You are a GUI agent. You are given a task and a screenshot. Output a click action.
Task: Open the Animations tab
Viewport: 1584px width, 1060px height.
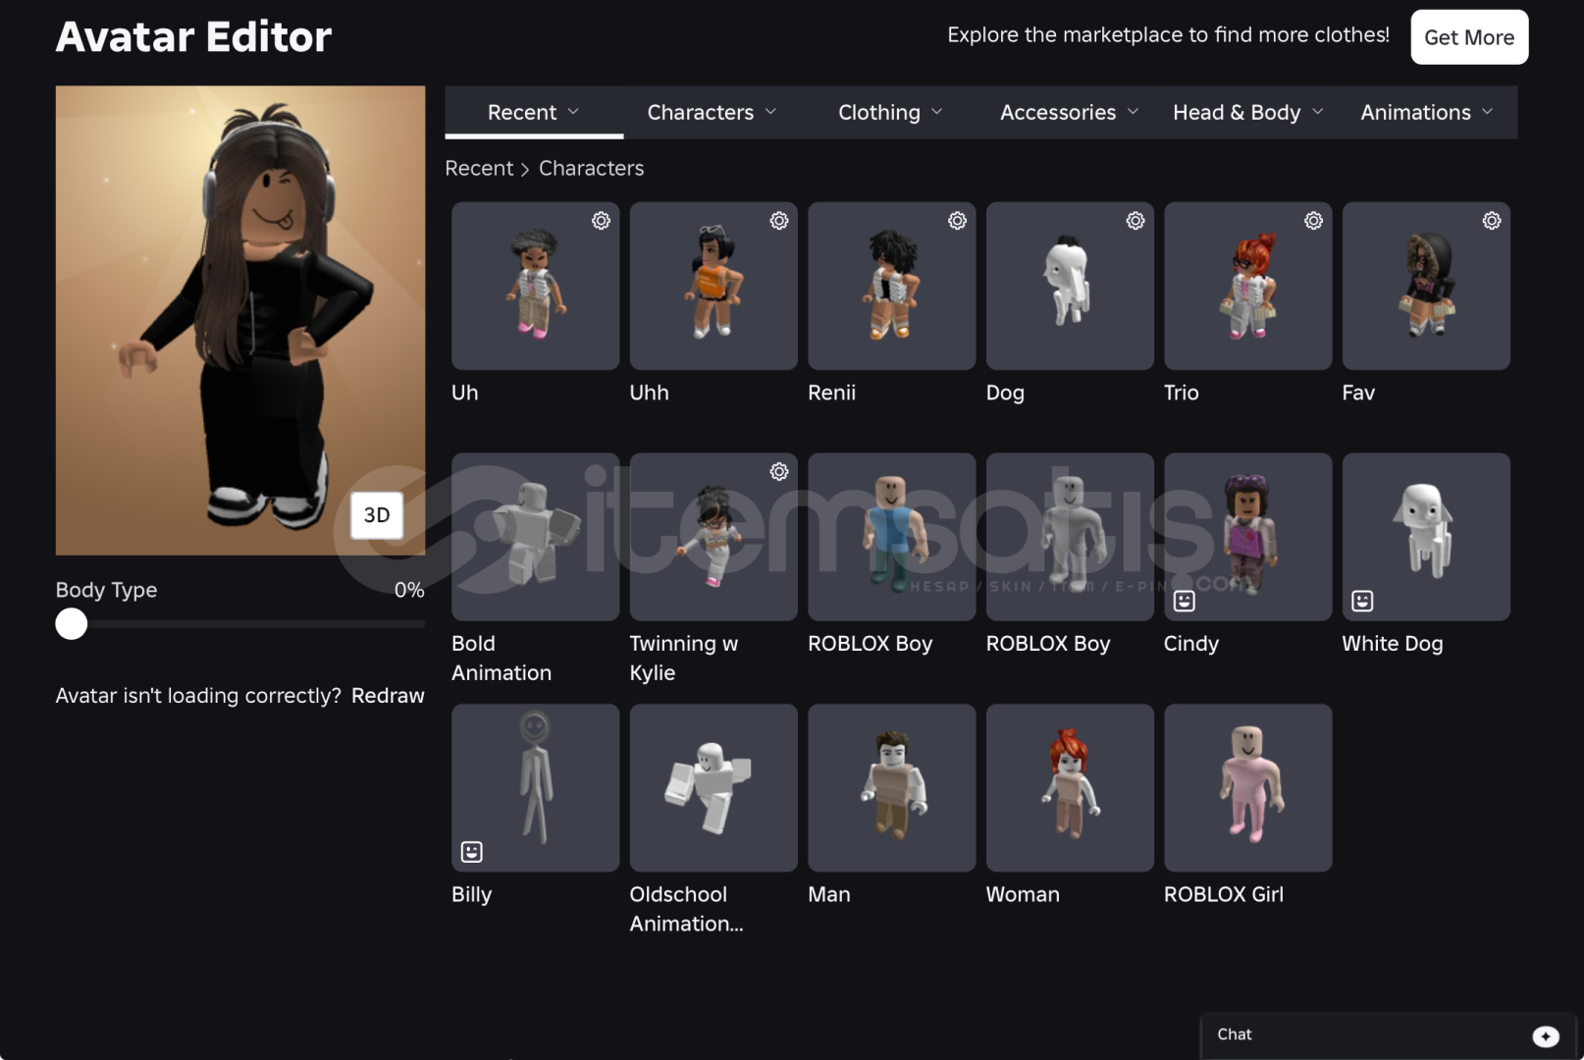[1427, 112]
